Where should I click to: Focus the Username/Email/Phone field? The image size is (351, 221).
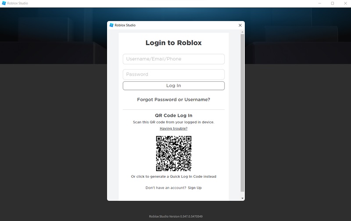tap(173, 59)
